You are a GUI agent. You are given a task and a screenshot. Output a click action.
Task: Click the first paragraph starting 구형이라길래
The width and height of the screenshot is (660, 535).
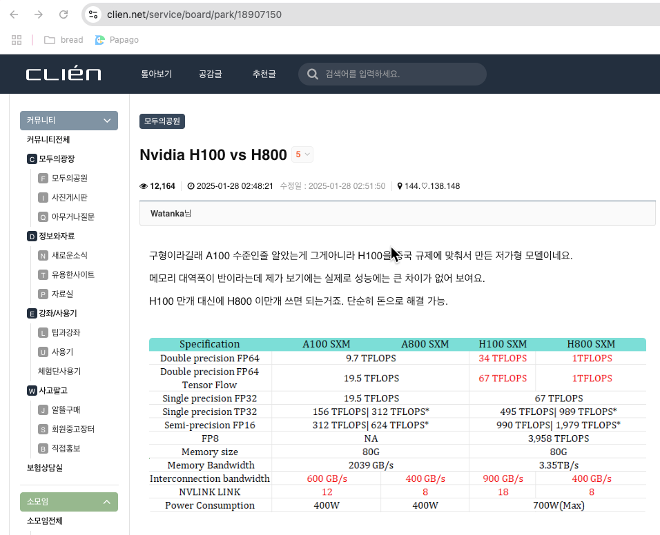[361, 256]
